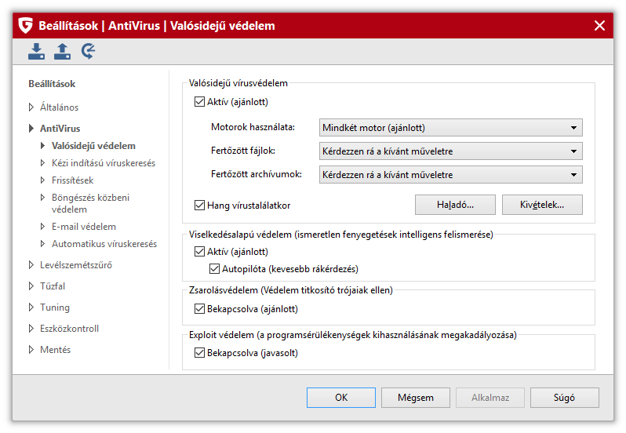Open Kivételek... exceptions dialog
This screenshot has height=433, width=626.
coord(542,205)
